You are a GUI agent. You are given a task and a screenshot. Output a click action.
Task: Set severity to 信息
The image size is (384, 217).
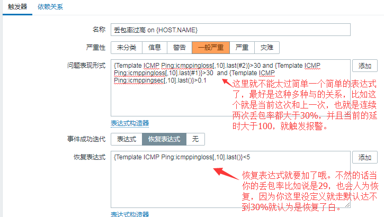point(155,48)
